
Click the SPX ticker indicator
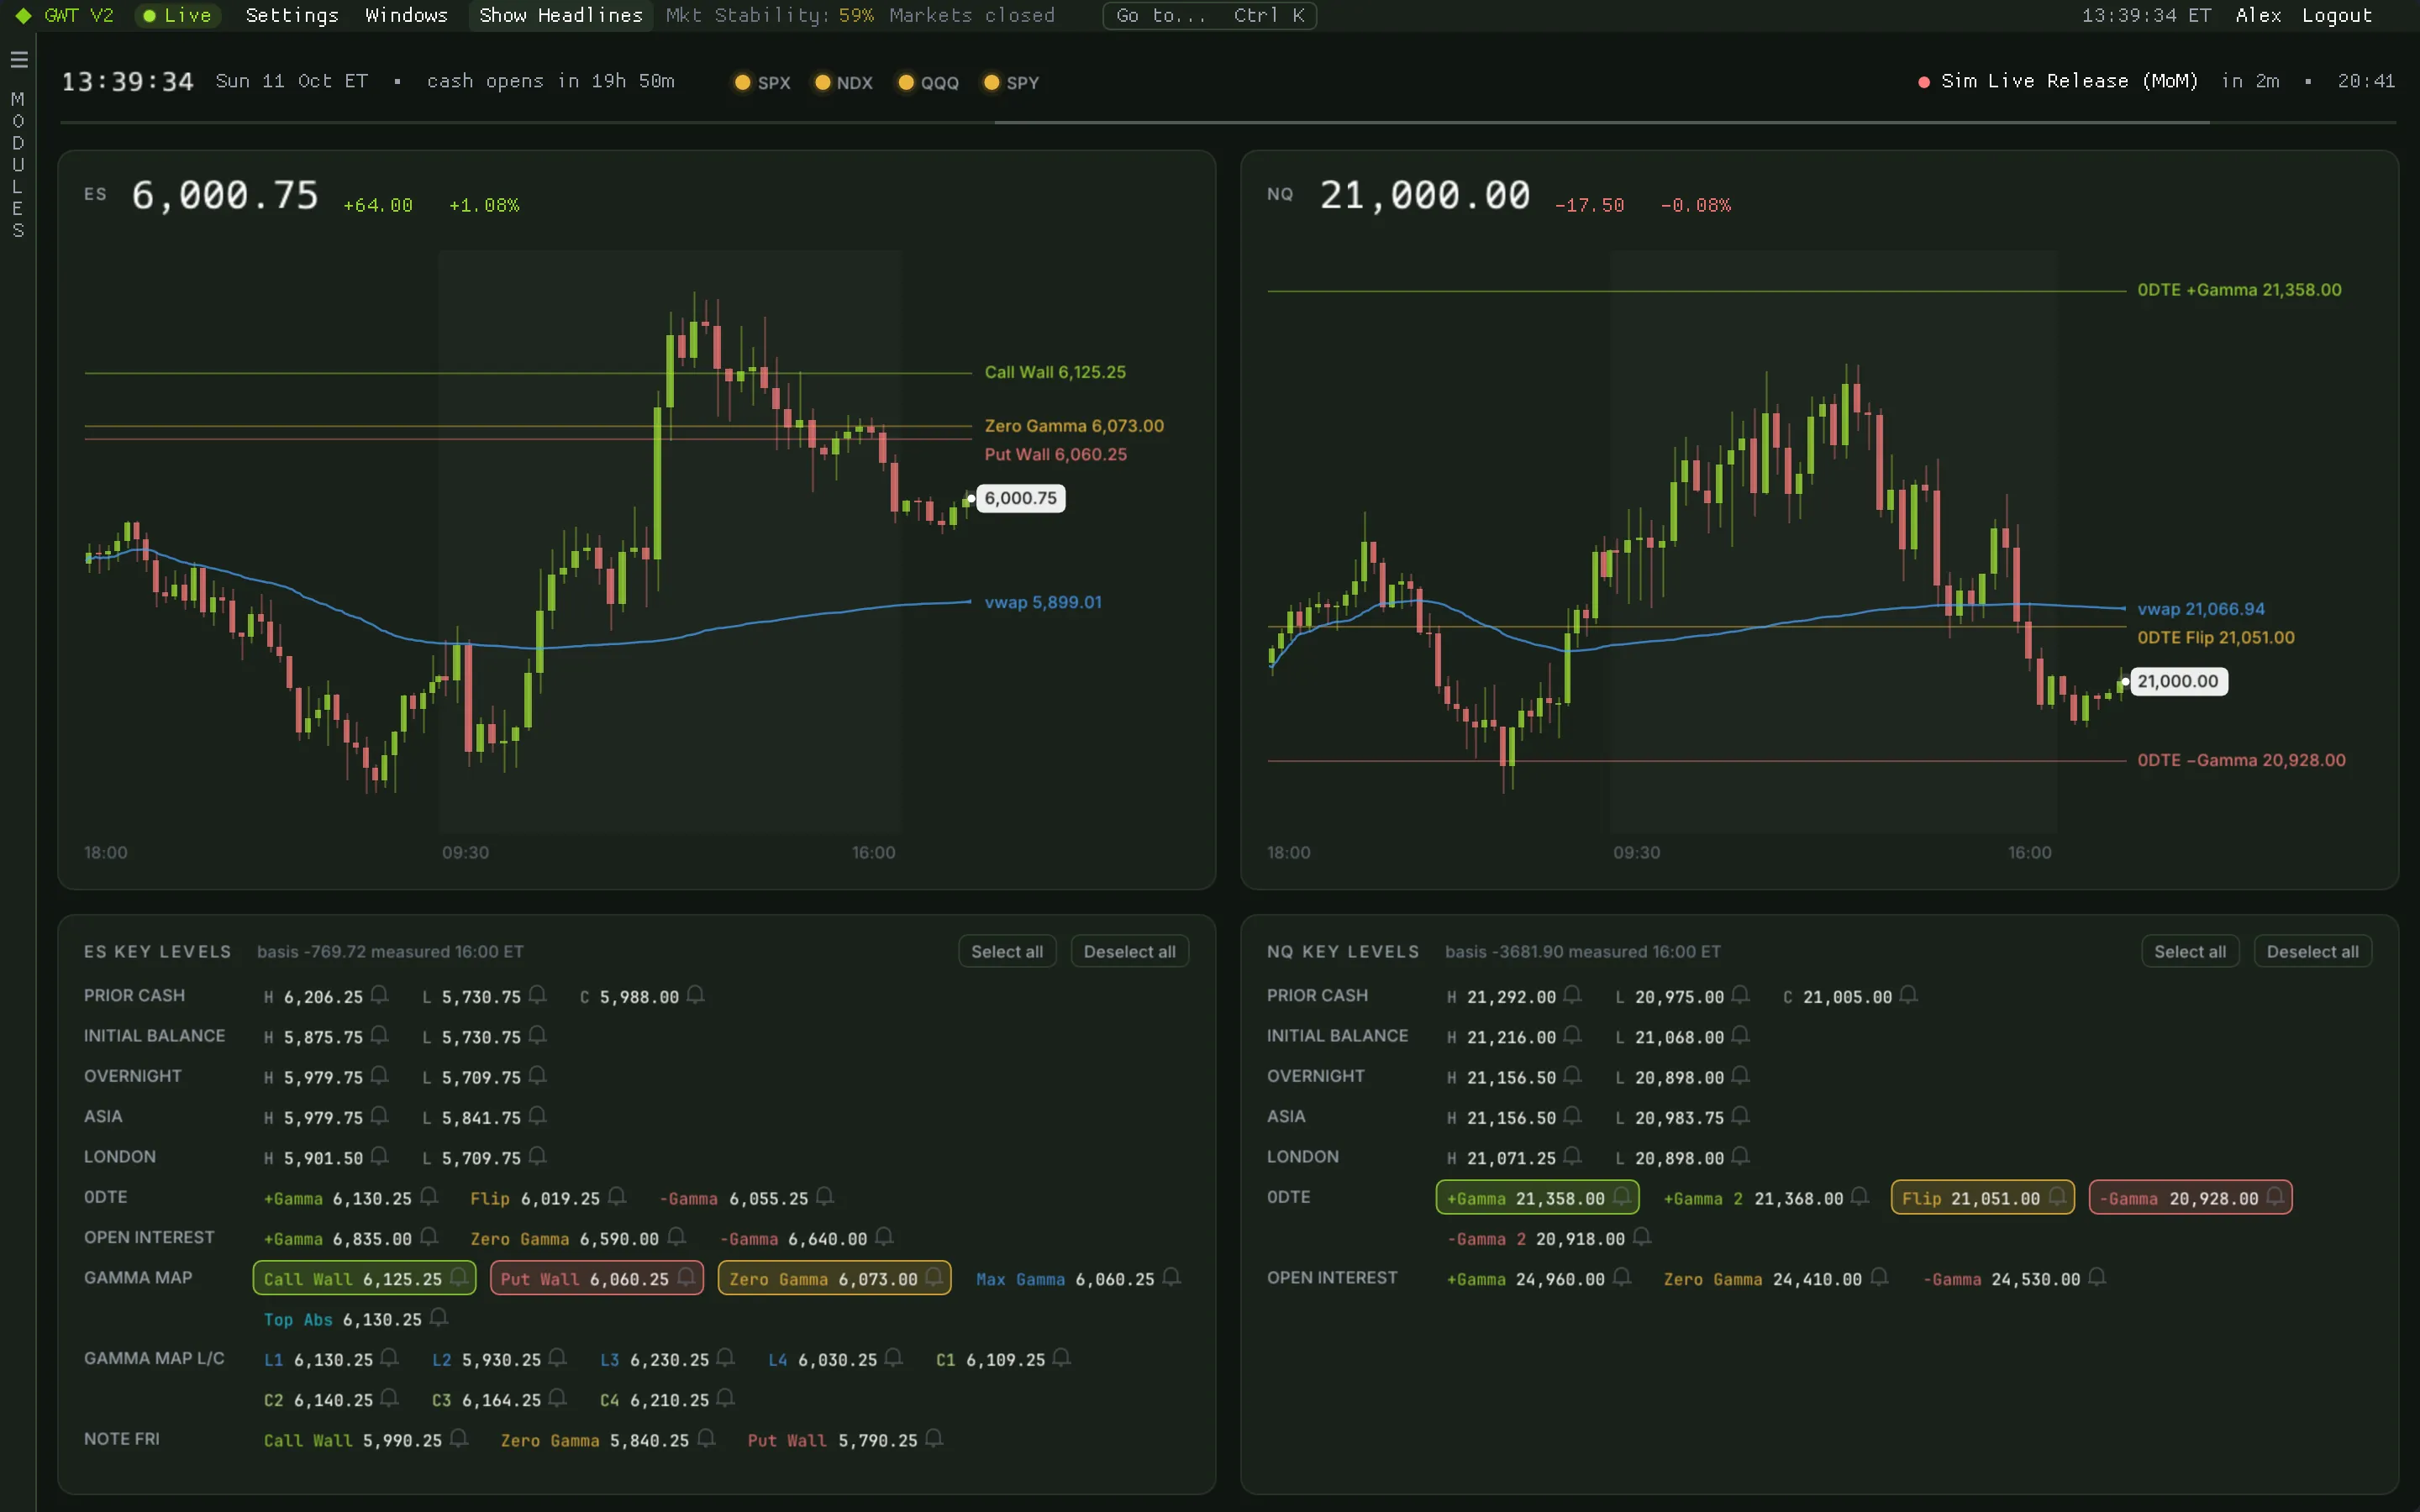763,83
